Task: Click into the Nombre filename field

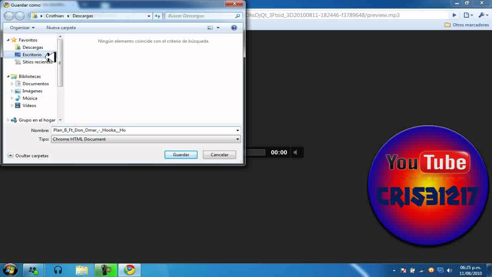Action: [143, 130]
